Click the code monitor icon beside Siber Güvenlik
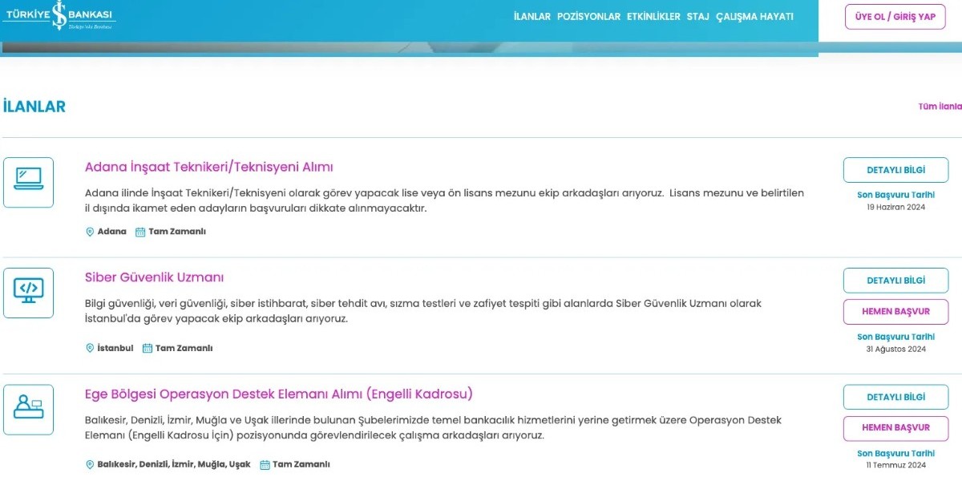This screenshot has width=962, height=481. tap(29, 293)
